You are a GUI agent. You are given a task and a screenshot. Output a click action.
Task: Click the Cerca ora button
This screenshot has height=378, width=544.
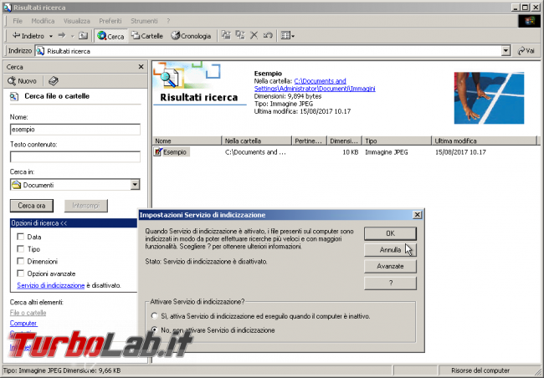[x=32, y=206]
